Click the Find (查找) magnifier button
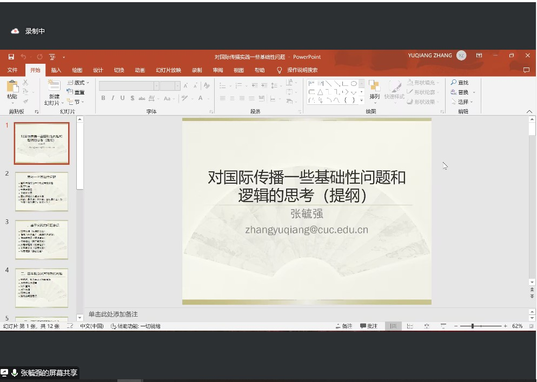This screenshot has width=537, height=382. tap(460, 83)
